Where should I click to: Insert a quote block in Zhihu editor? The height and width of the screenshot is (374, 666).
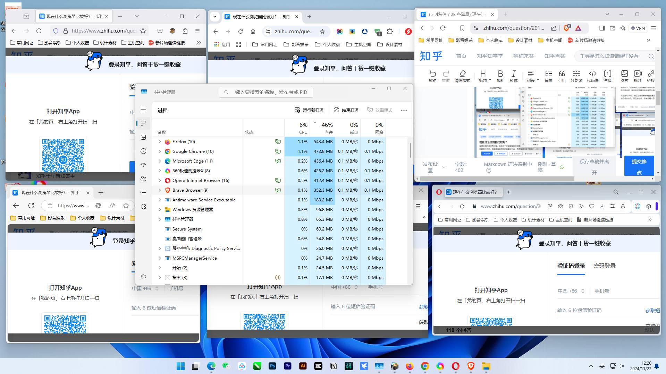(562, 76)
